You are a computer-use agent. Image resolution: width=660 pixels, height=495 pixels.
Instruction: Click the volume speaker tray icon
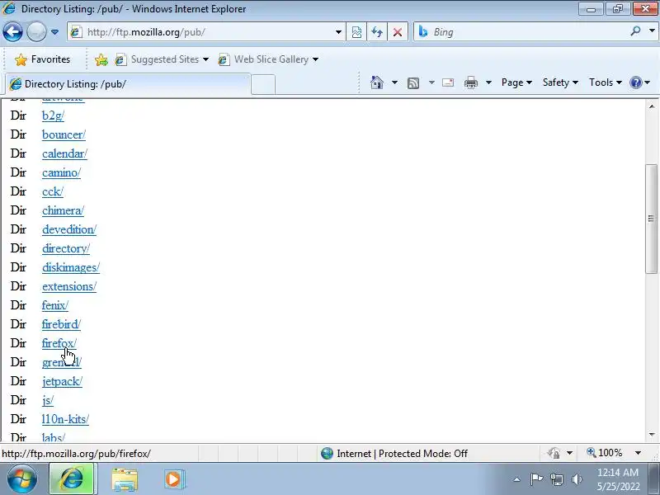pyautogui.click(x=577, y=479)
